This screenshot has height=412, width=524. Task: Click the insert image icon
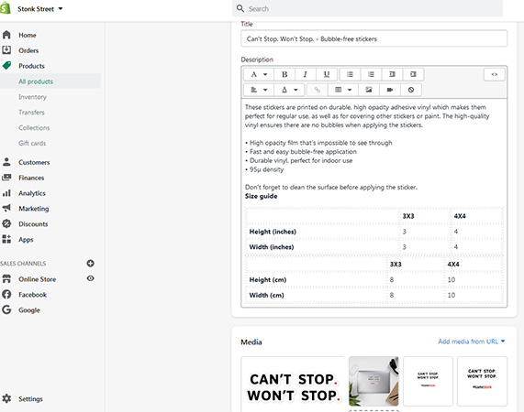(369, 90)
